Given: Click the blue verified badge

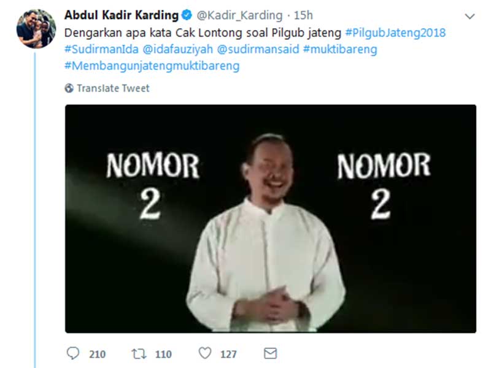Looking at the screenshot, I should point(187,15).
